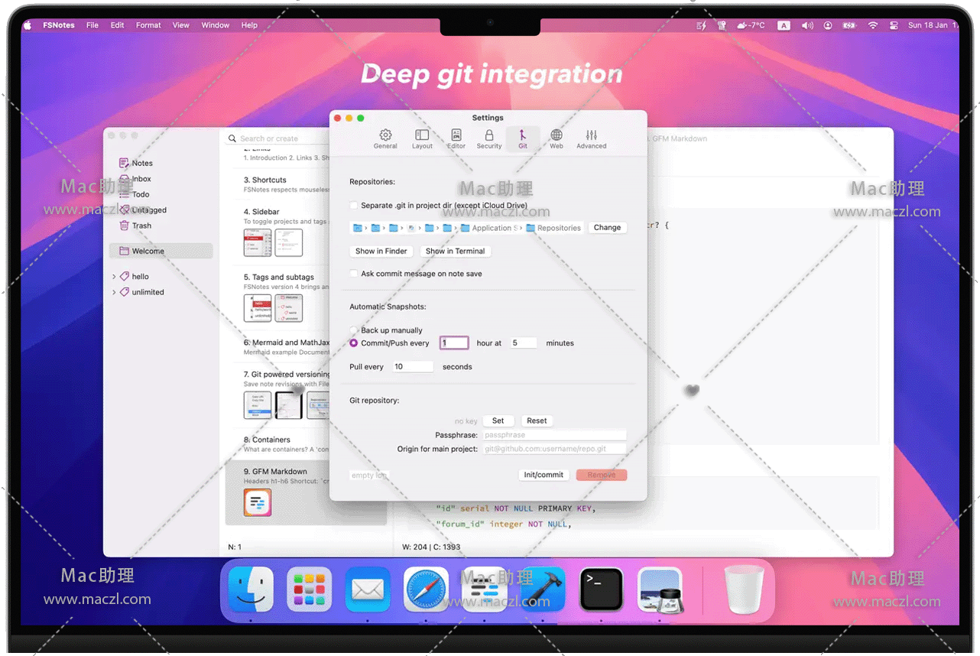Expand the hello tag

pyautogui.click(x=114, y=277)
